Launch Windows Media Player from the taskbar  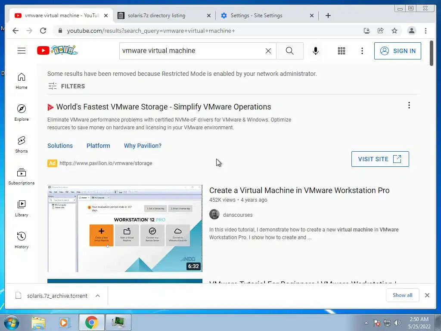point(65,322)
